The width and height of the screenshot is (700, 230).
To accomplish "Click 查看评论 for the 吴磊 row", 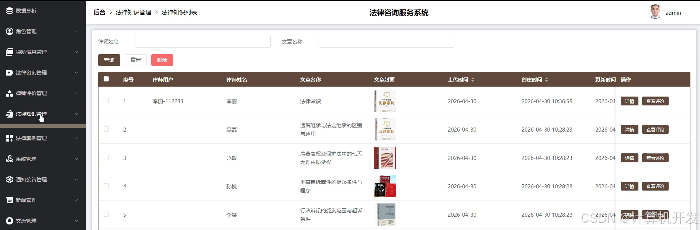I will (655, 129).
